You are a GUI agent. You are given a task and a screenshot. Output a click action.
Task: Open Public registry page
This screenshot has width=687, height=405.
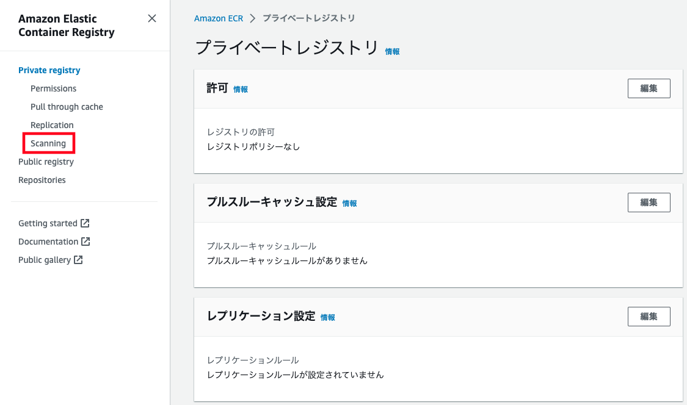46,162
